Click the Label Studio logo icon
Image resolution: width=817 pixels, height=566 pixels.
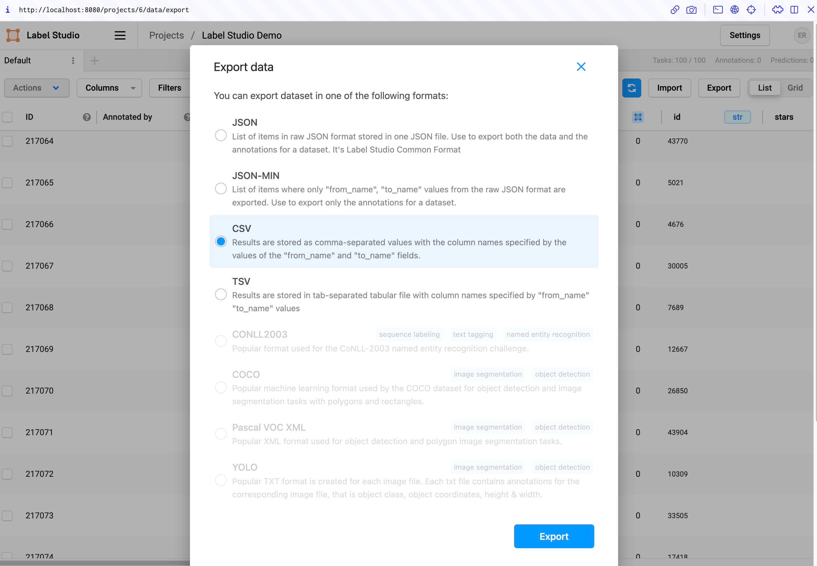coord(13,35)
